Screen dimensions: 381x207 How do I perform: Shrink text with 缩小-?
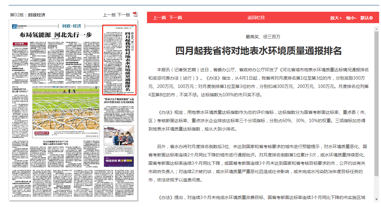point(351,18)
